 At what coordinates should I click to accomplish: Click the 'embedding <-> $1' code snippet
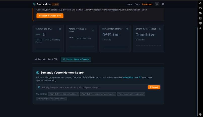(132, 77)
